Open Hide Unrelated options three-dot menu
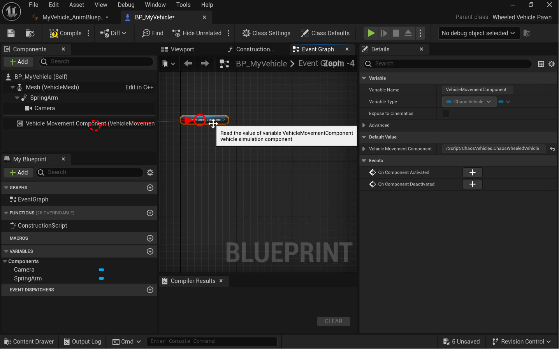The image size is (559, 349). coord(229,33)
